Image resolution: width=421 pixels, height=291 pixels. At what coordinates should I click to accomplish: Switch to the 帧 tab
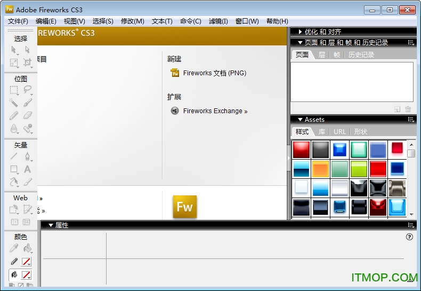[x=337, y=55]
